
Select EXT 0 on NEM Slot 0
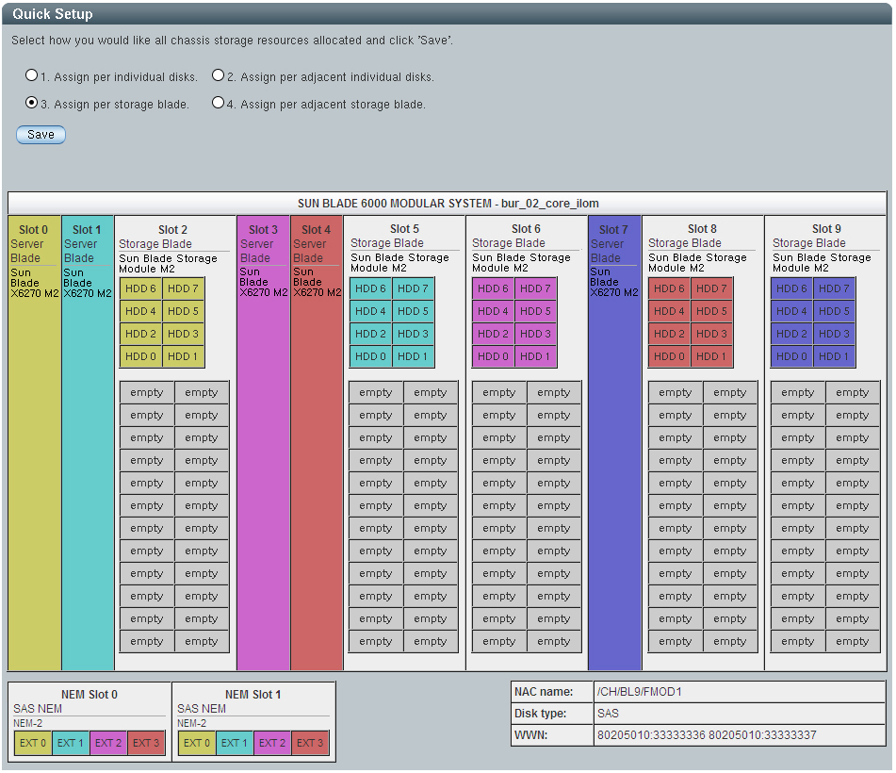[x=33, y=743]
